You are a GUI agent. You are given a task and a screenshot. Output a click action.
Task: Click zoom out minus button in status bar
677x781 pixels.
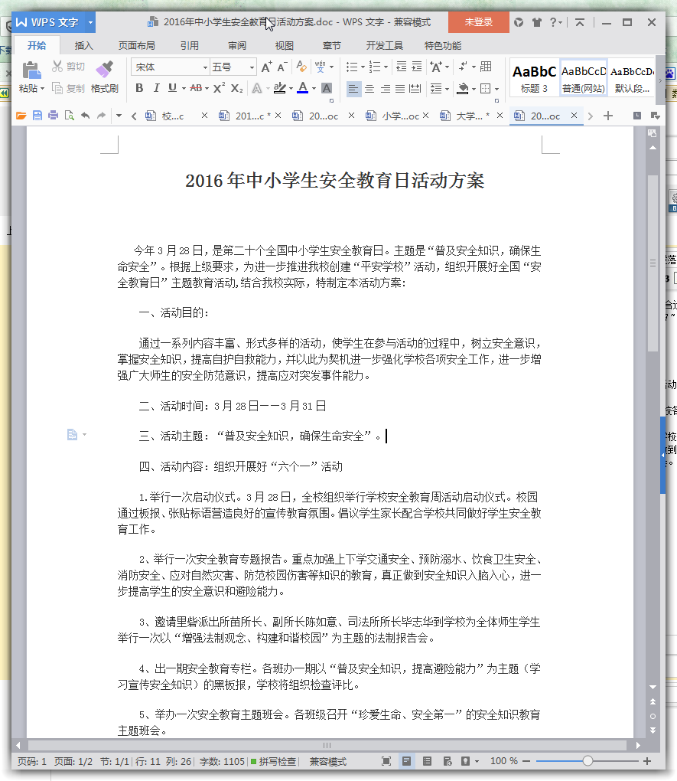[526, 761]
